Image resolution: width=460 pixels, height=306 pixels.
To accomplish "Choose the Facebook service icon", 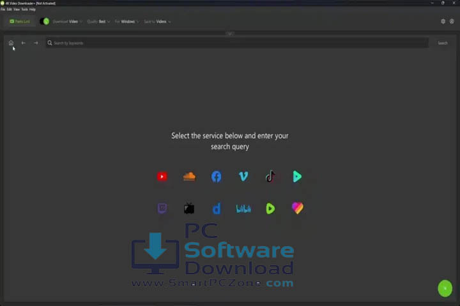I will pyautogui.click(x=216, y=177).
